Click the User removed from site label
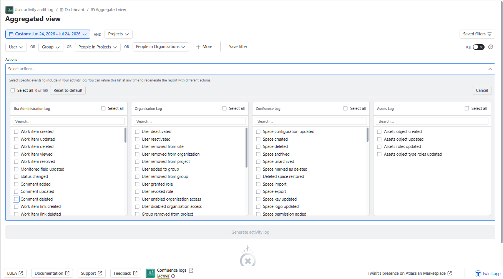 [x=163, y=147]
